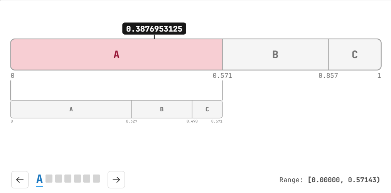This screenshot has height=193, width=391.
Task: Click the left arrow back button
Action: coord(20,180)
